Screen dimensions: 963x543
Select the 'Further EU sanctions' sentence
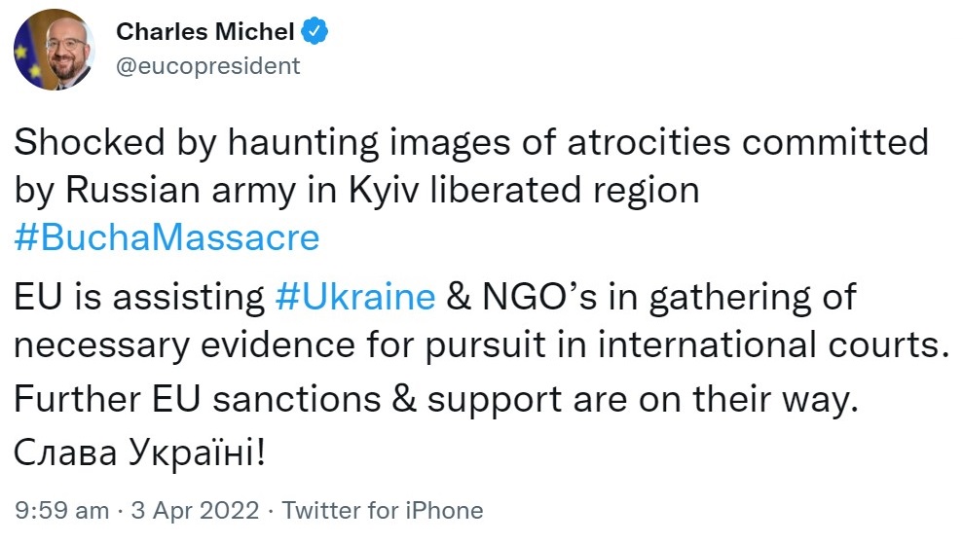coord(435,399)
